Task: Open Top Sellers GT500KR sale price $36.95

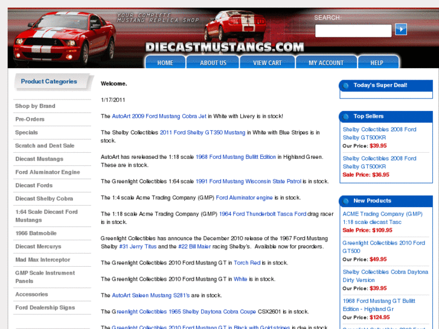Action: (379, 162)
